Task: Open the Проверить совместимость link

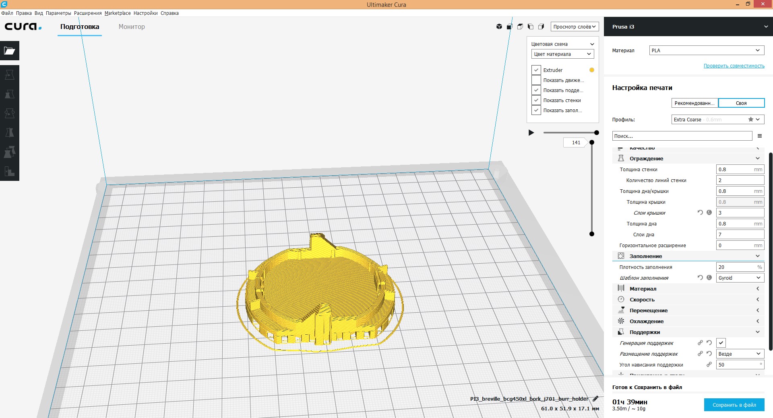Action: (734, 66)
